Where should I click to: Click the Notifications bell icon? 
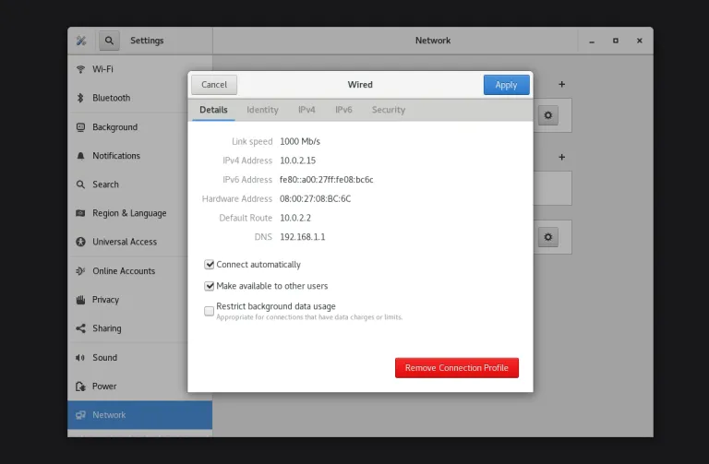pos(80,156)
